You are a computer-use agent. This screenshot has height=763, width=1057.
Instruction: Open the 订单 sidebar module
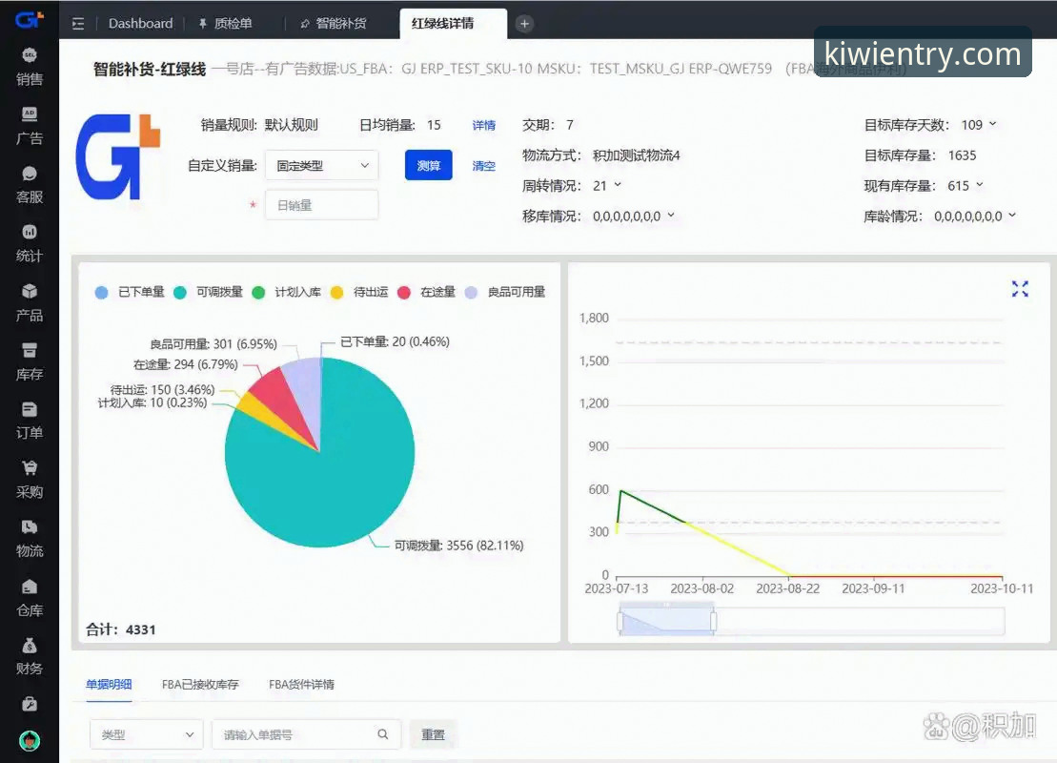pos(29,421)
